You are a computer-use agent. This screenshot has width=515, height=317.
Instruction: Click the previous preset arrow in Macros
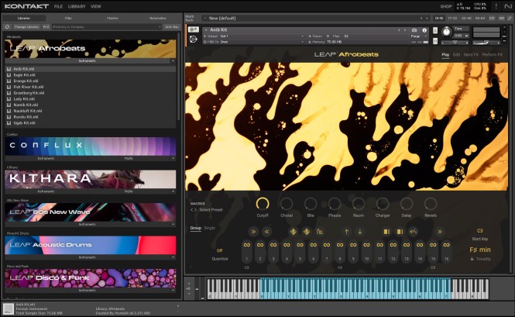click(193, 210)
